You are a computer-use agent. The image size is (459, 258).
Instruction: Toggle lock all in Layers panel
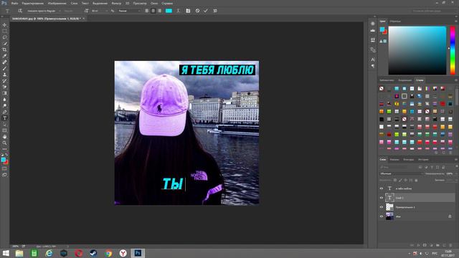click(416, 180)
